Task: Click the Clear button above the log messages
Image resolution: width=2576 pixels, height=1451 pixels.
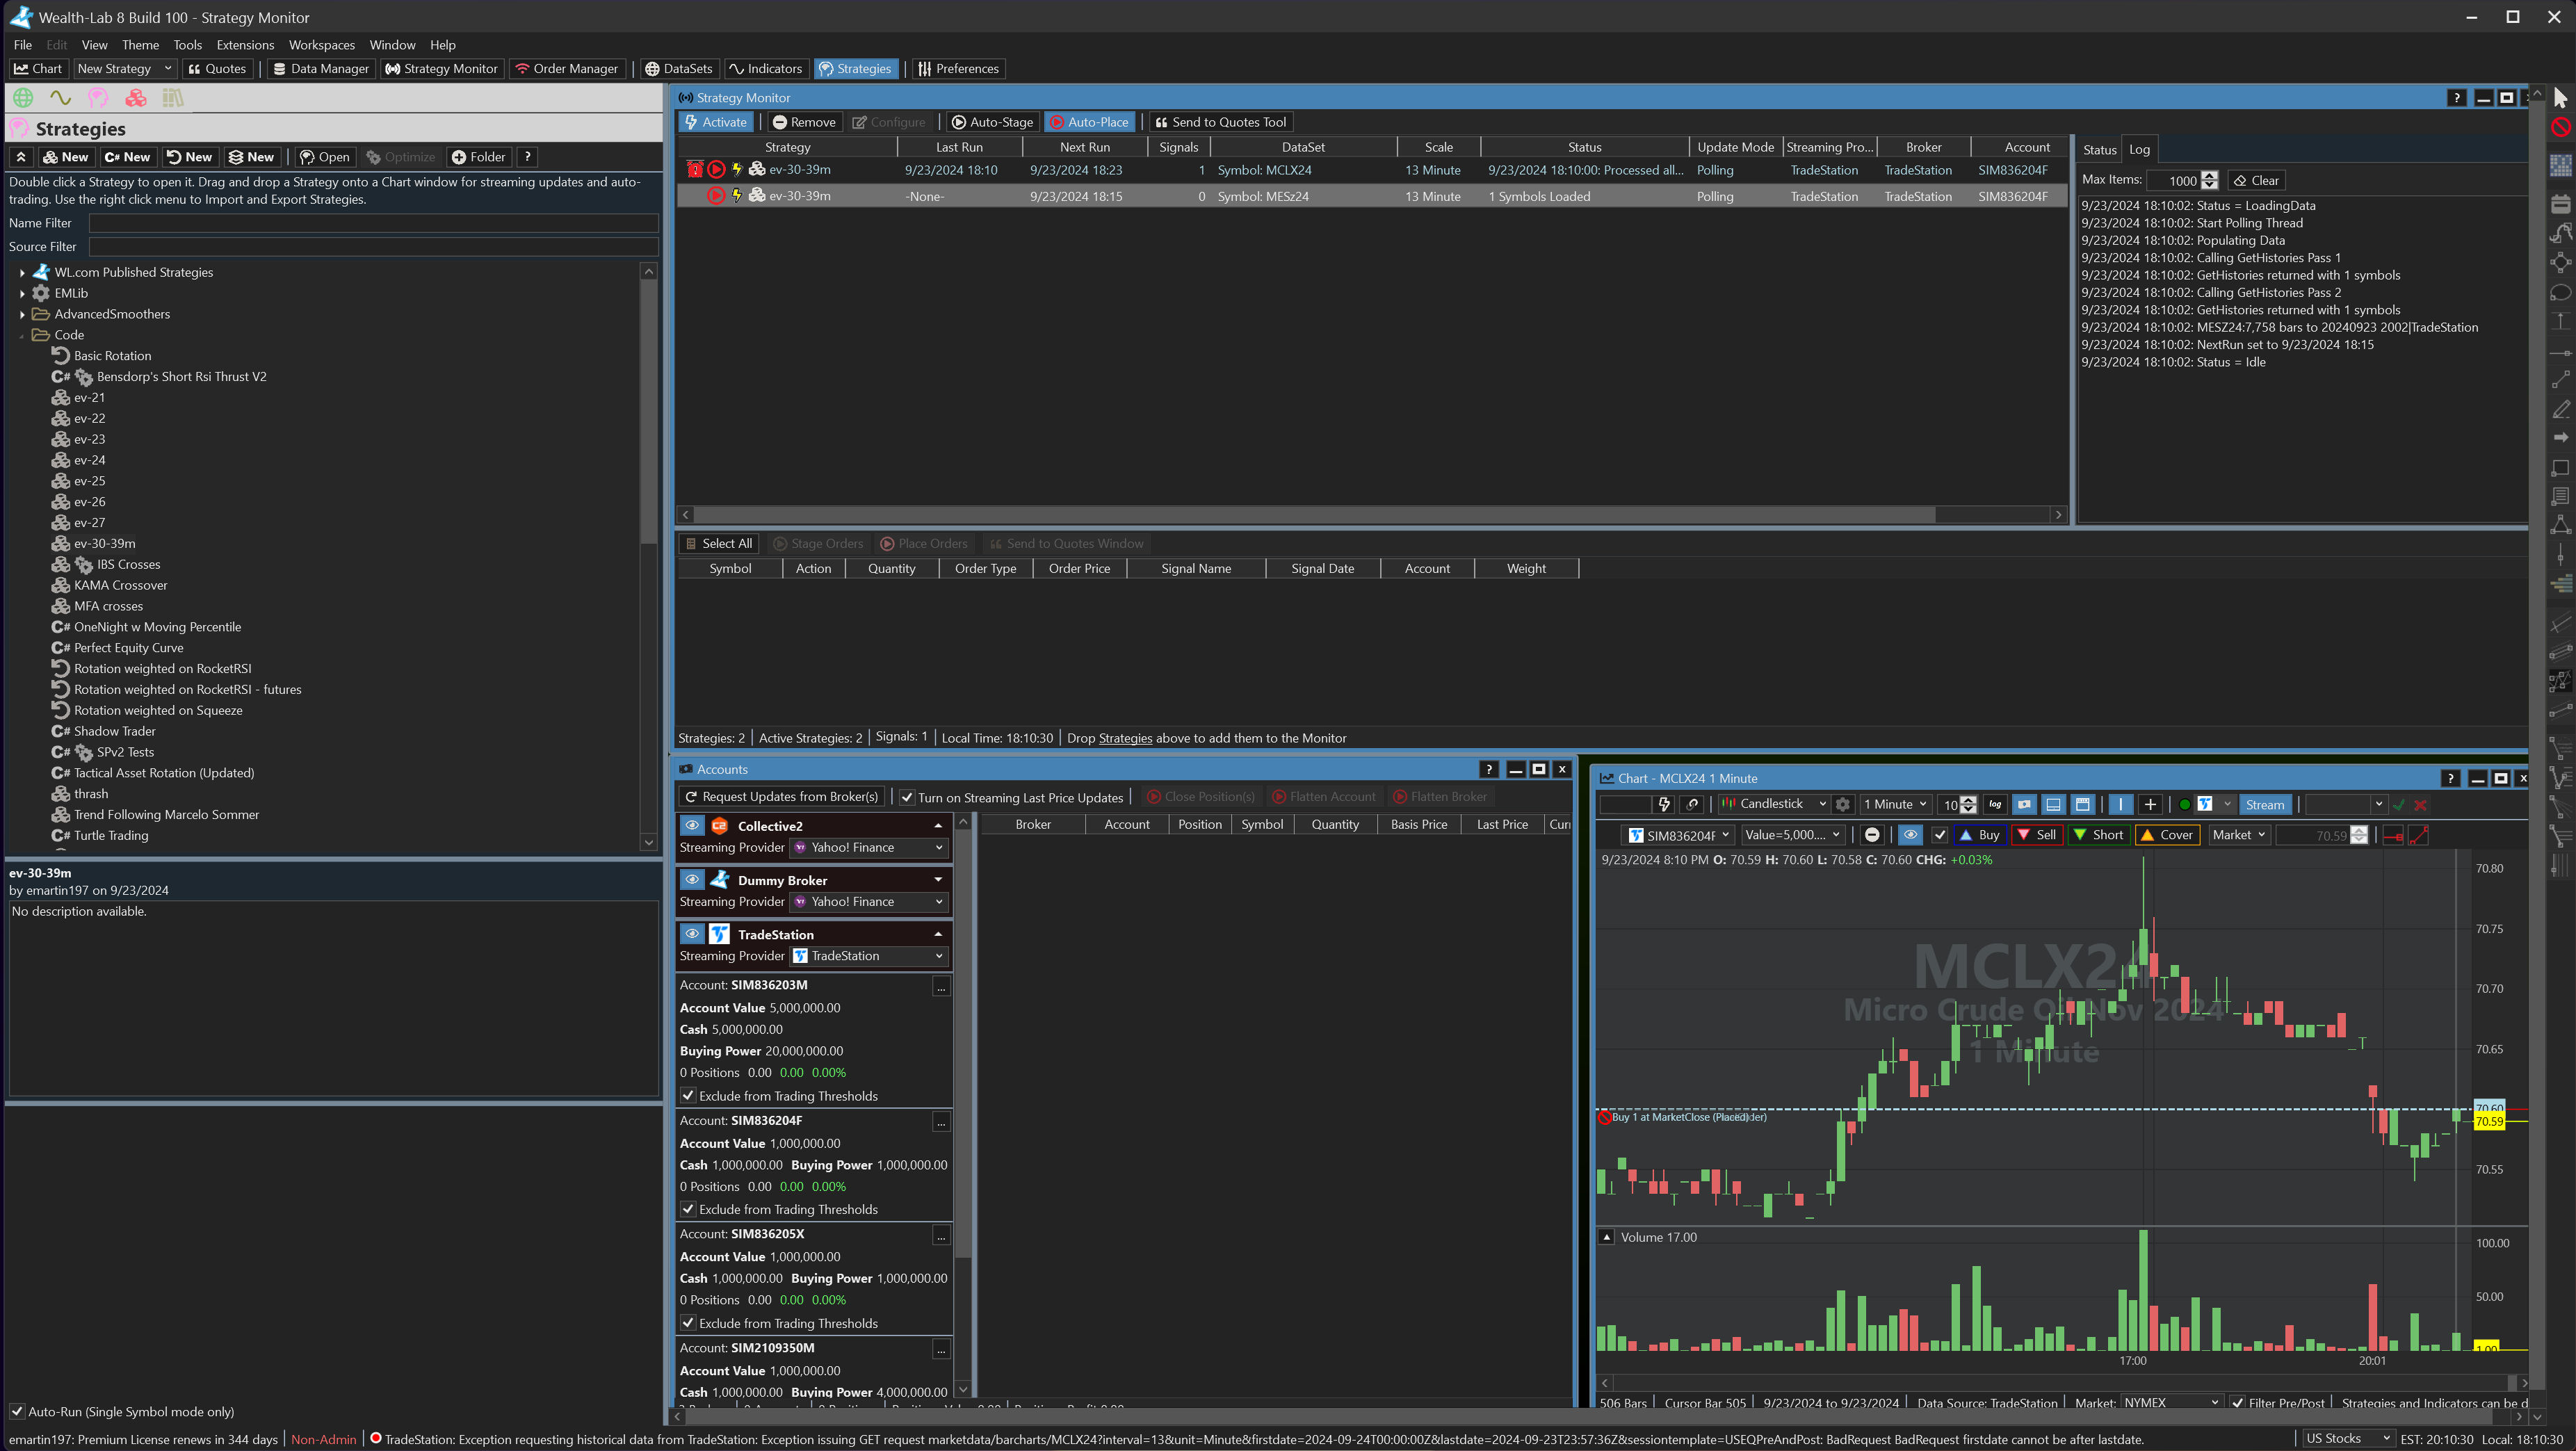Action: point(2256,180)
